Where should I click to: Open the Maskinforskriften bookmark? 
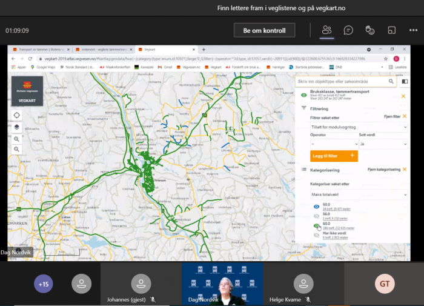point(115,67)
